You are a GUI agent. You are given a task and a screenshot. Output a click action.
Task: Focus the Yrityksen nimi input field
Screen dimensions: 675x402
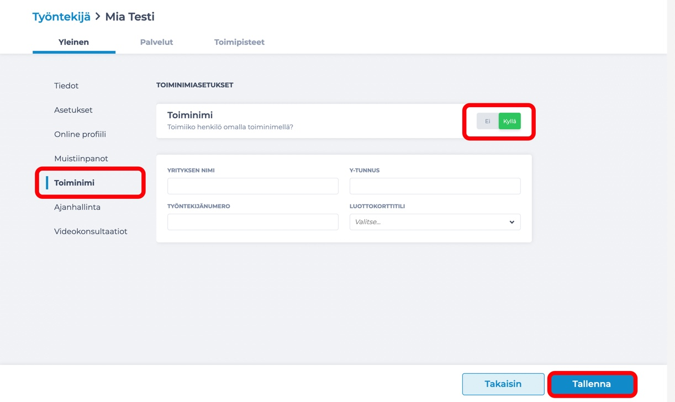pos(253,186)
